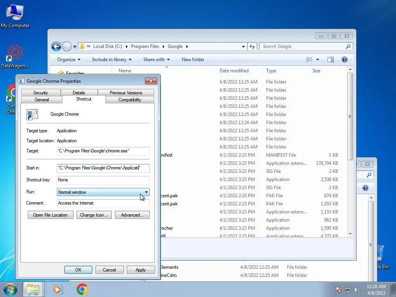Open Share with dropdown
Screen dimensions: 396x297
[x=156, y=60]
